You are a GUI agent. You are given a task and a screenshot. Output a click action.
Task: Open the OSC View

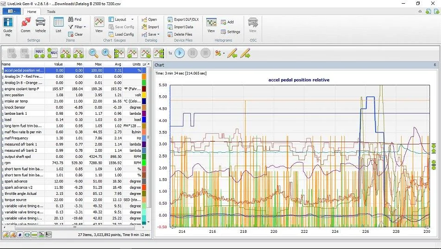click(252, 25)
